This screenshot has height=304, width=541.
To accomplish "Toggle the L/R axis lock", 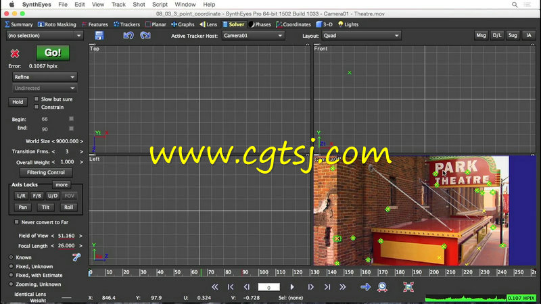I will tap(21, 196).
